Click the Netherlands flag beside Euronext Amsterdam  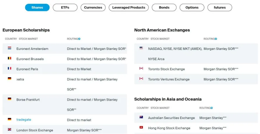coord(9,48)
